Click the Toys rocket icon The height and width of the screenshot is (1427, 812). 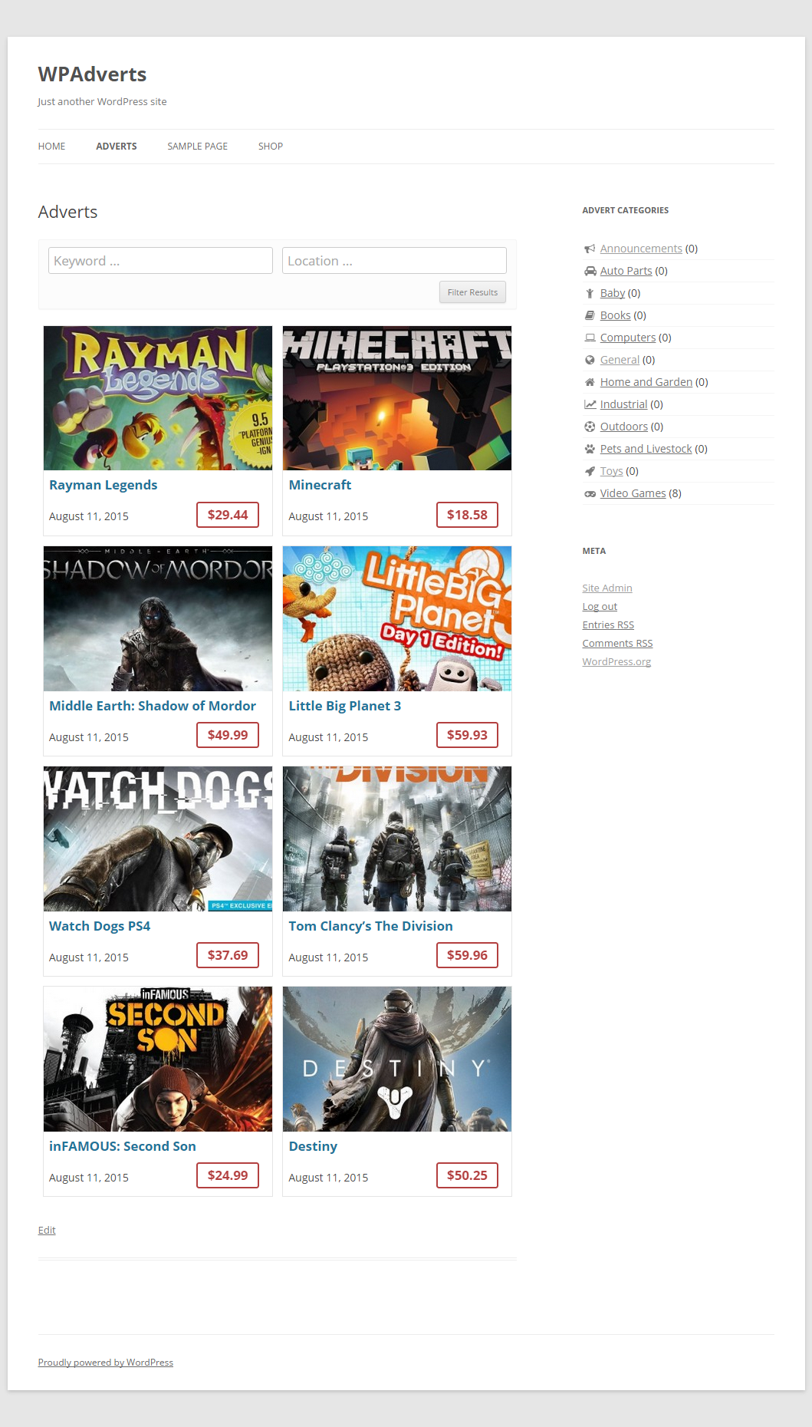click(590, 471)
